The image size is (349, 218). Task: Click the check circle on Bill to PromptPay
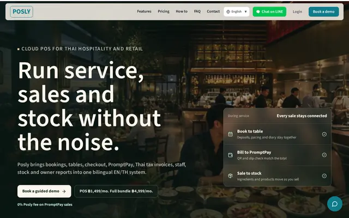tap(324, 155)
